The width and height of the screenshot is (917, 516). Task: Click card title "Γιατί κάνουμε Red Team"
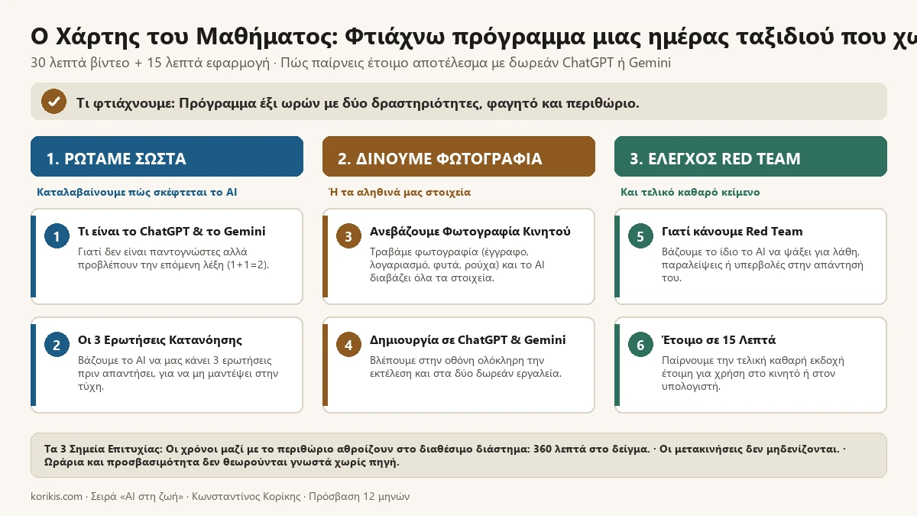(x=732, y=232)
